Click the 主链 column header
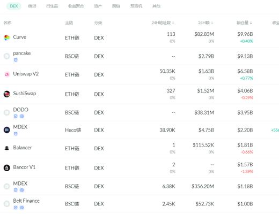This screenshot has width=279, height=214. pyautogui.click(x=69, y=23)
